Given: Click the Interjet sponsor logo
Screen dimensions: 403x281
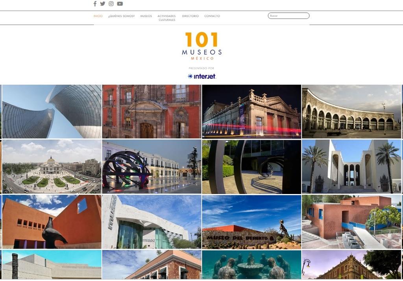Looking at the screenshot, I should (201, 76).
